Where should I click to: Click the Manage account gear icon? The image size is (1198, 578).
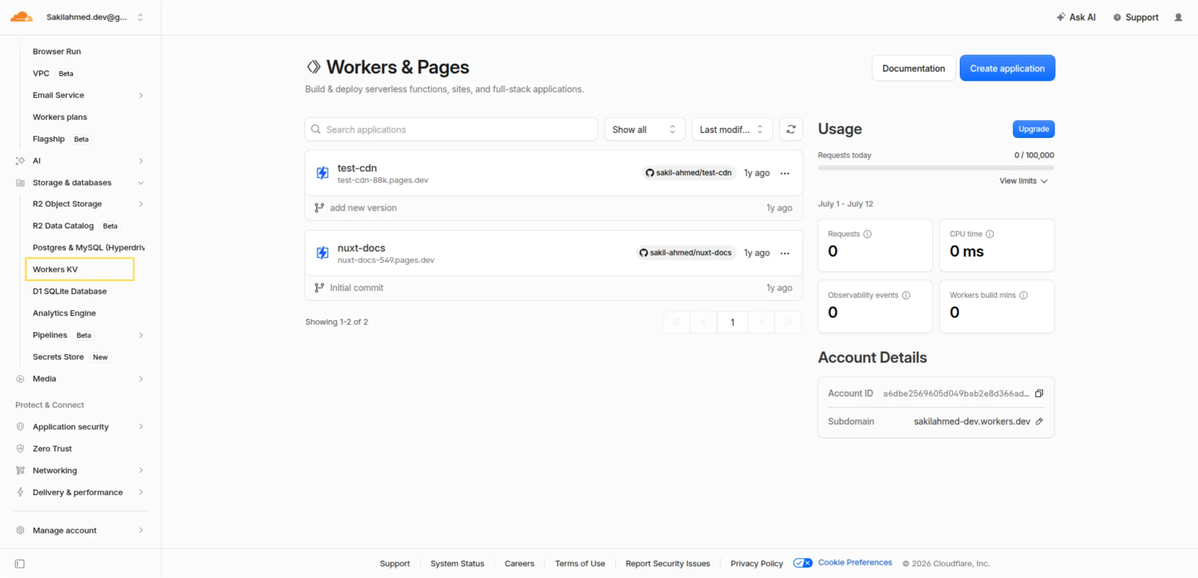[x=20, y=530]
